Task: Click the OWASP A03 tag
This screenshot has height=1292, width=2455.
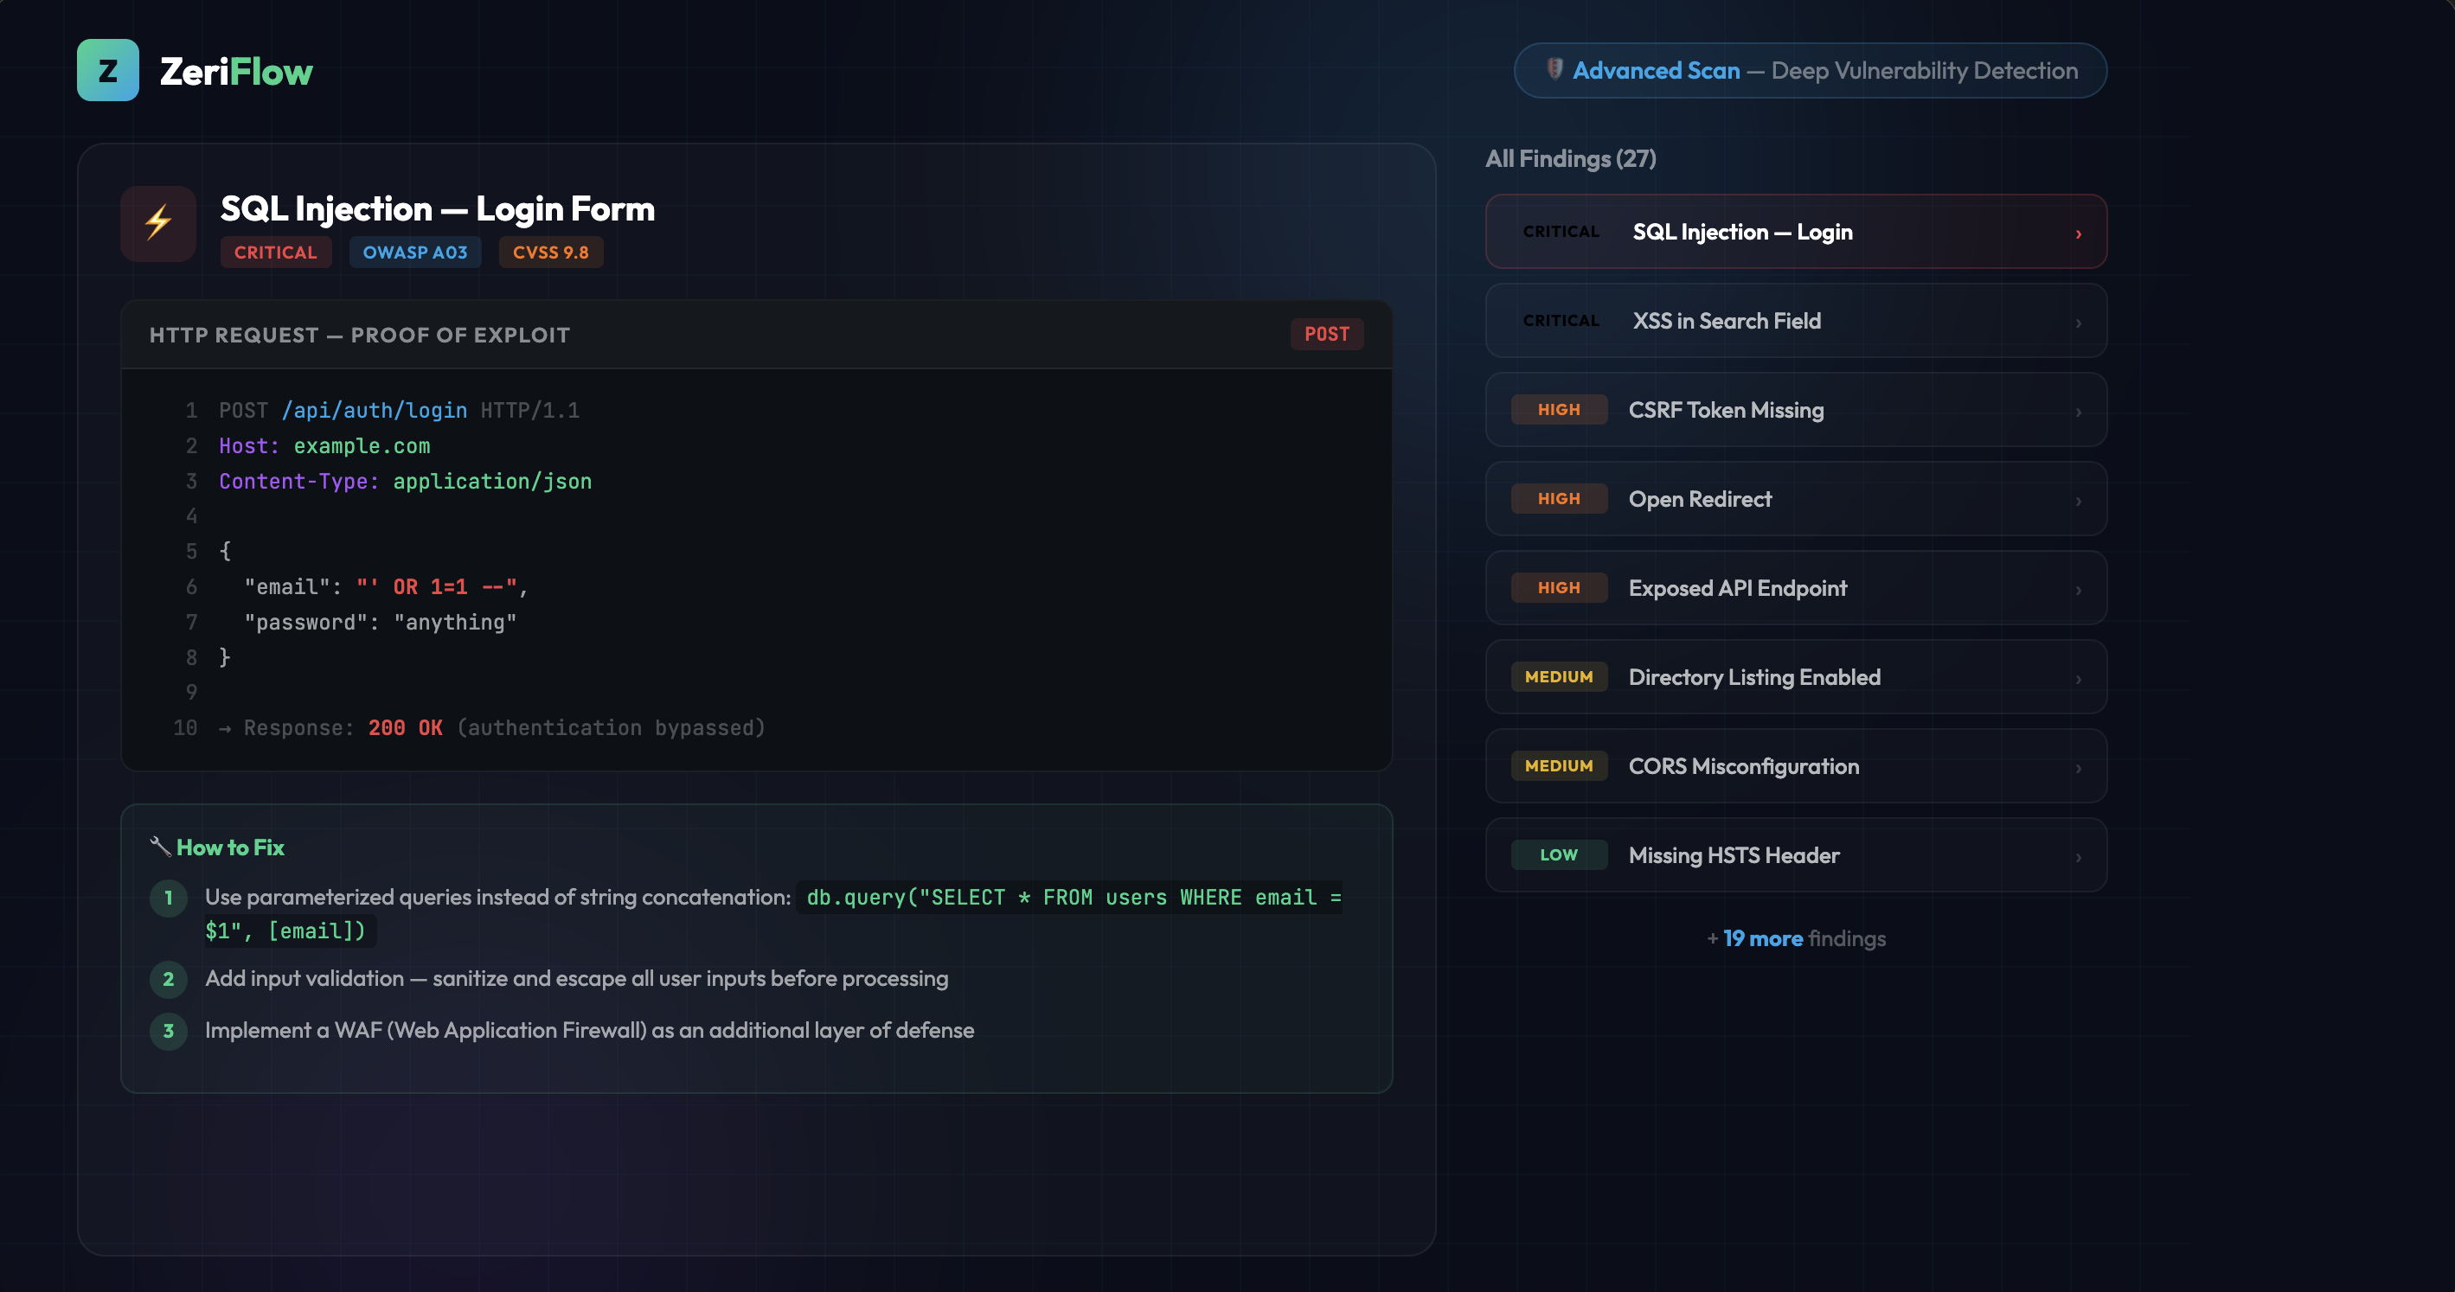Action: tap(414, 253)
